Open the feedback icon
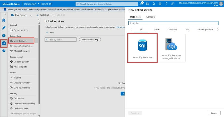Image resolution: width=224 pixels, height=117 pixels. coord(173,4)
